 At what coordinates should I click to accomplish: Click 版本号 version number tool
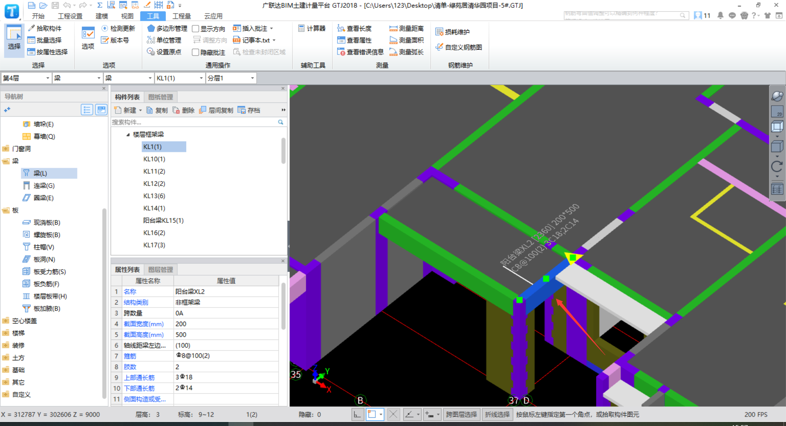115,40
